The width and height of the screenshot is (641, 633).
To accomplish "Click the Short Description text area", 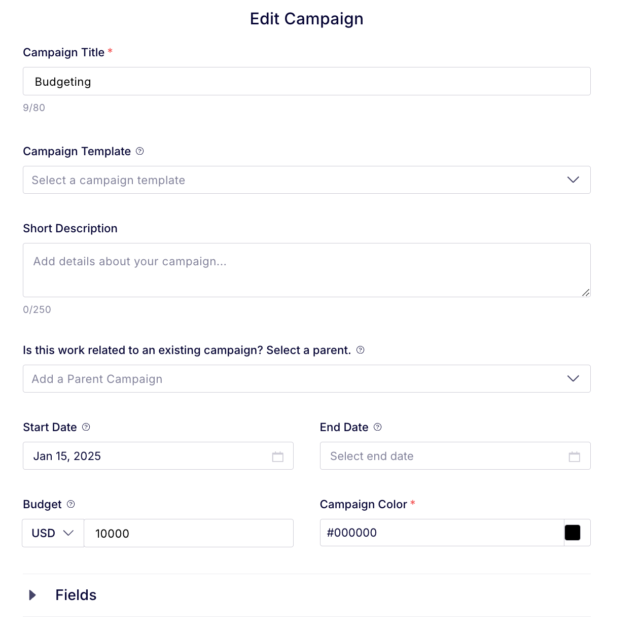I will coord(307,270).
